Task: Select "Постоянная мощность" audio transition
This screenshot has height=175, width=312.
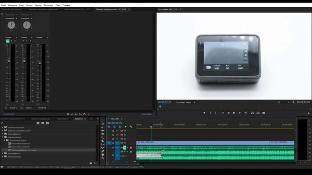Action: (x=20, y=143)
